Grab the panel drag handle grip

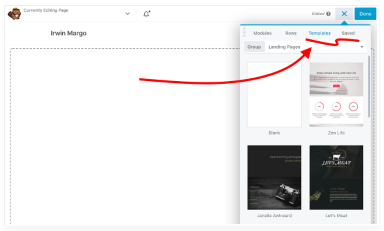pyautogui.click(x=245, y=32)
